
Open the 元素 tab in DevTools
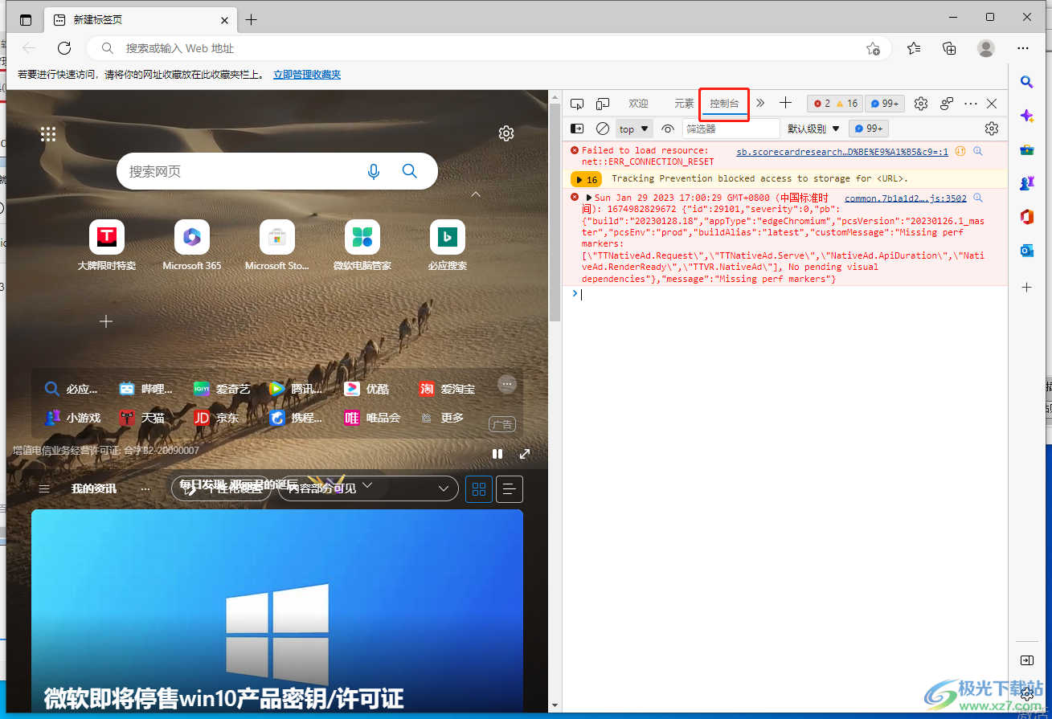[x=684, y=104]
